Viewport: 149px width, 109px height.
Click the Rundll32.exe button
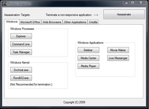pyautogui.click(x=21, y=78)
